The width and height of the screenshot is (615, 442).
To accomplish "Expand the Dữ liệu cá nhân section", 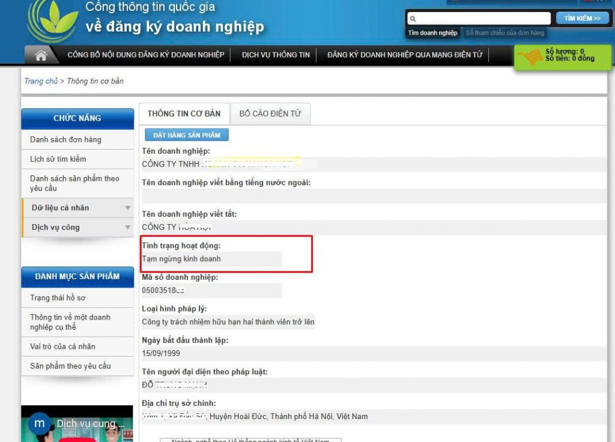I will (x=77, y=208).
